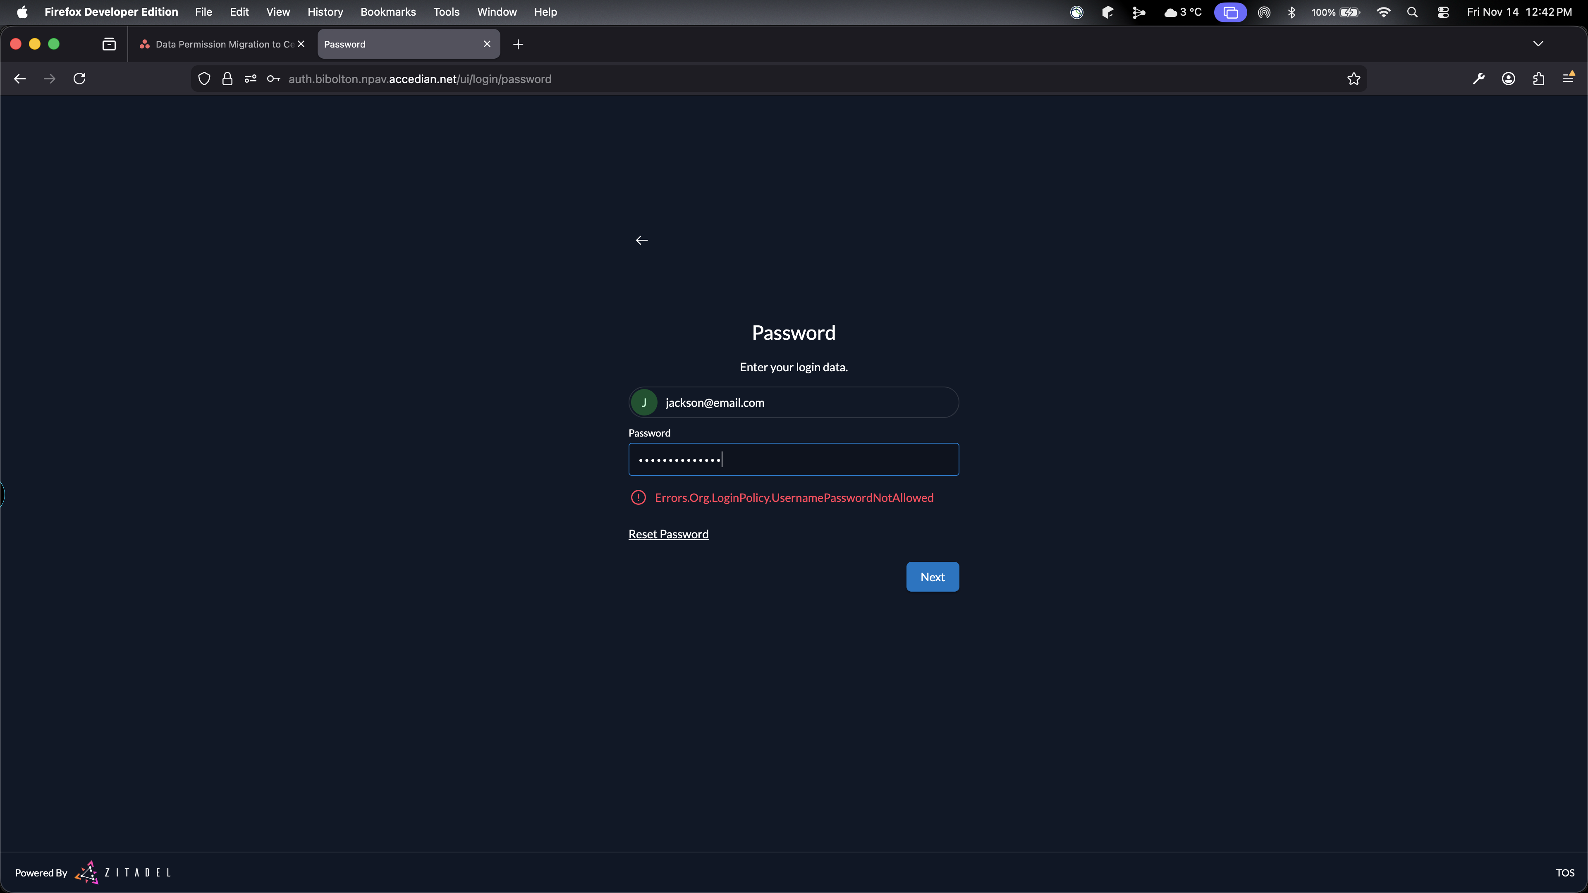Click the site padlock security icon
The image size is (1588, 893).
(x=227, y=79)
